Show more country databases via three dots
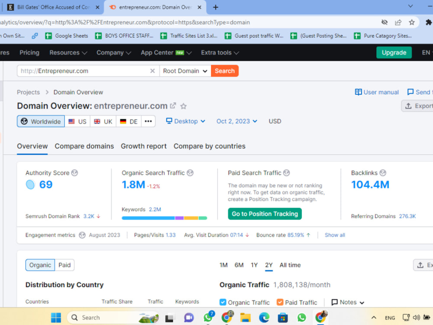This screenshot has height=325, width=433. 148,121
